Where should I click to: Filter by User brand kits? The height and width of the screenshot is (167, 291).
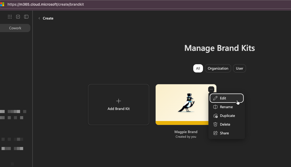[x=239, y=68]
